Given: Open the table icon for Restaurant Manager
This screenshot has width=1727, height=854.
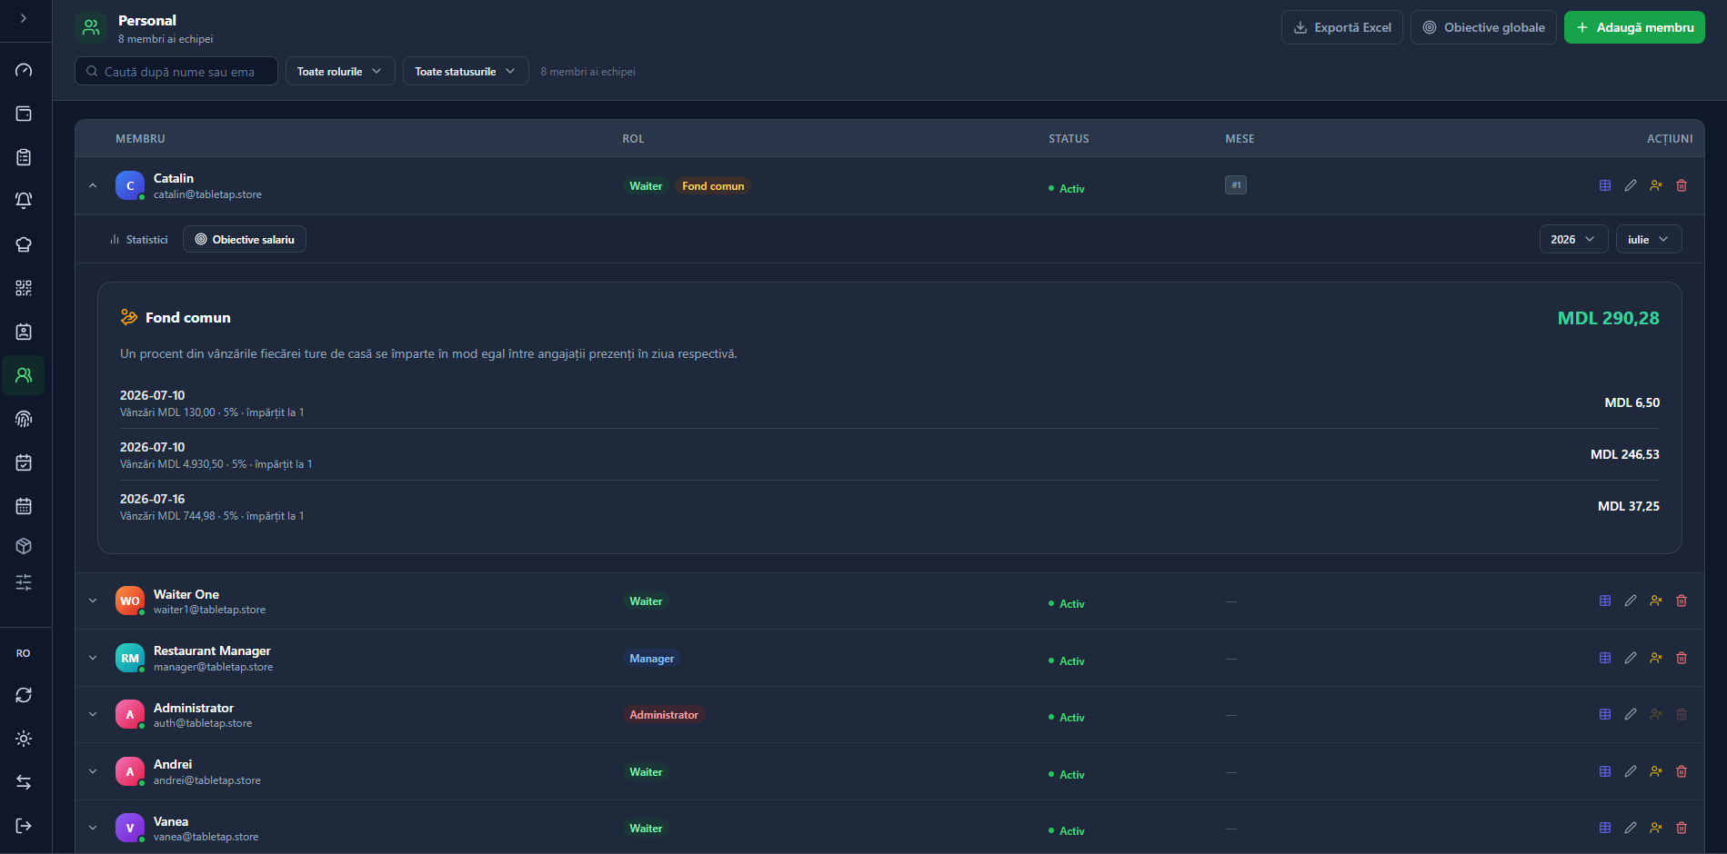Looking at the screenshot, I should pos(1605,658).
